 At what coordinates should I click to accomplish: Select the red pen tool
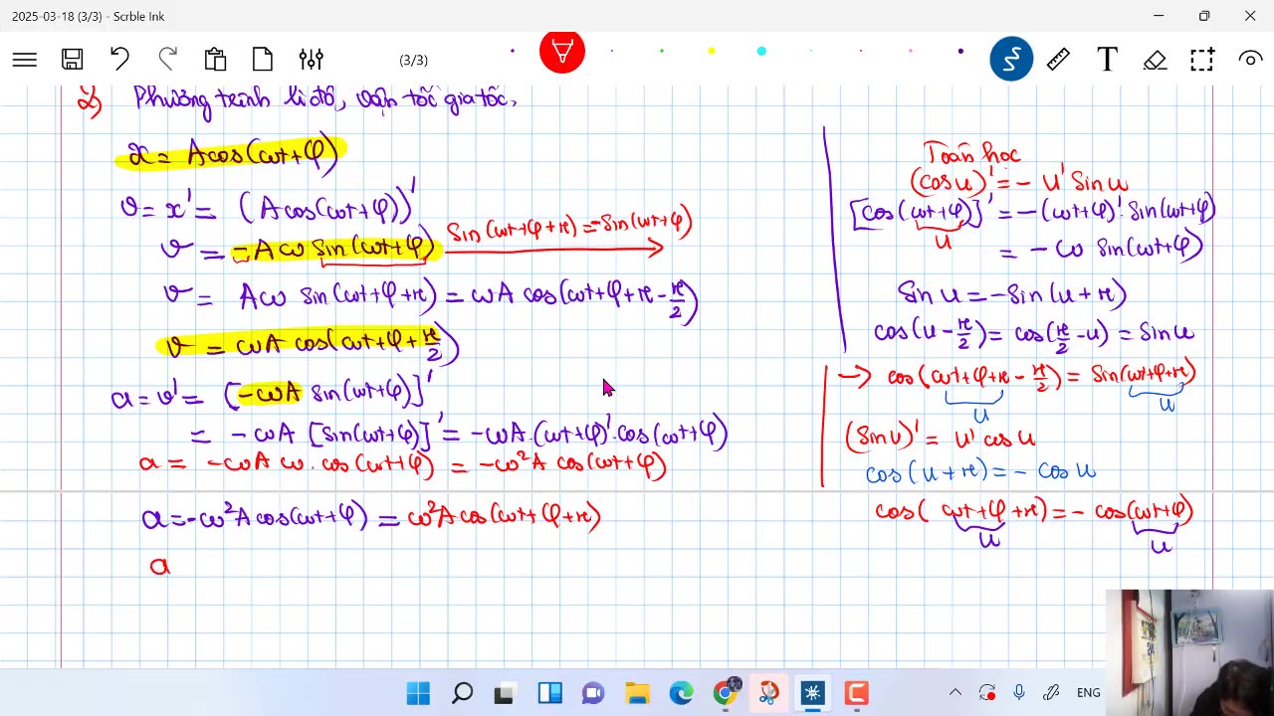pos(562,52)
